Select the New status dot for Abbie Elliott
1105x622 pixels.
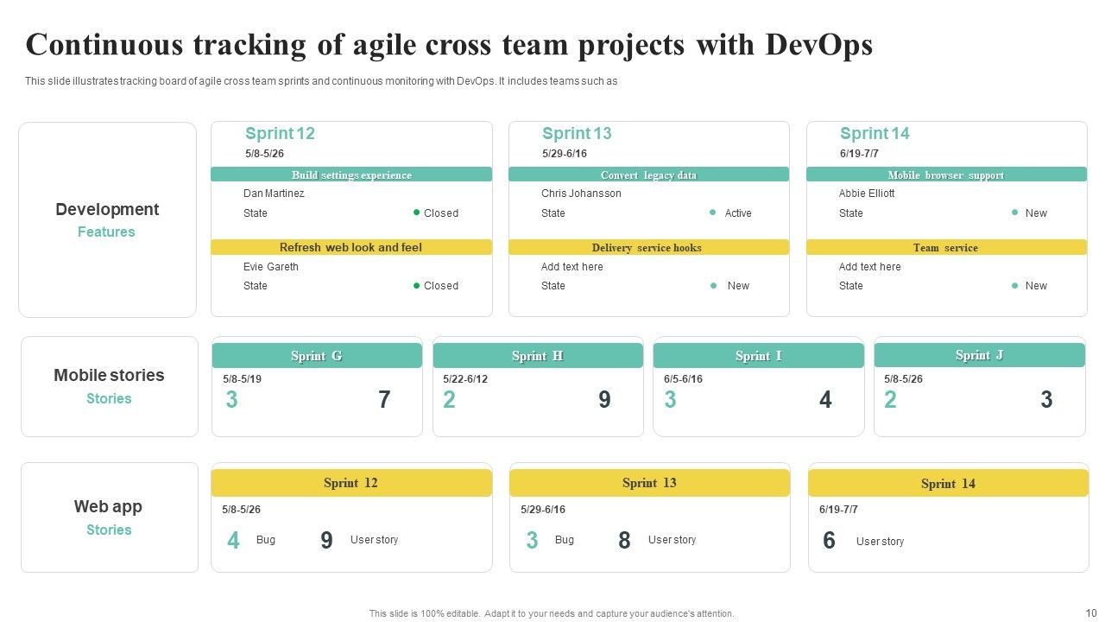click(x=1013, y=213)
